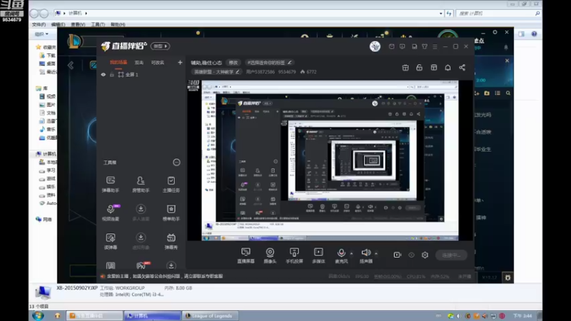Open the 组织 dropdown in Explorer
Viewport: 571px width, 321px height.
tap(41, 34)
